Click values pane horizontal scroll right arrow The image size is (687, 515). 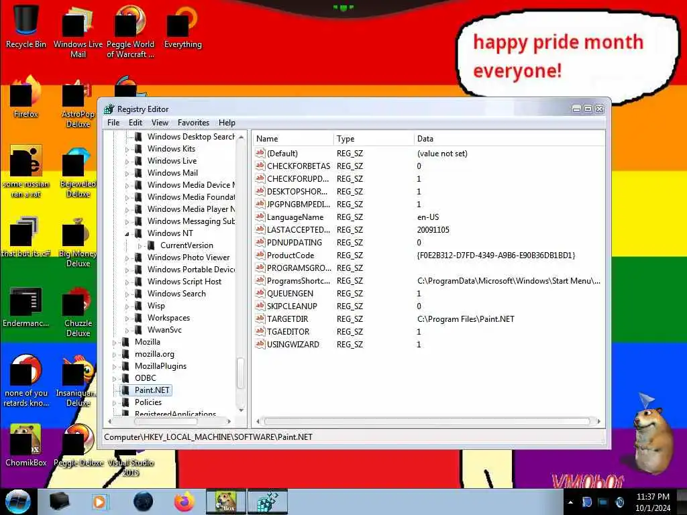pos(599,421)
